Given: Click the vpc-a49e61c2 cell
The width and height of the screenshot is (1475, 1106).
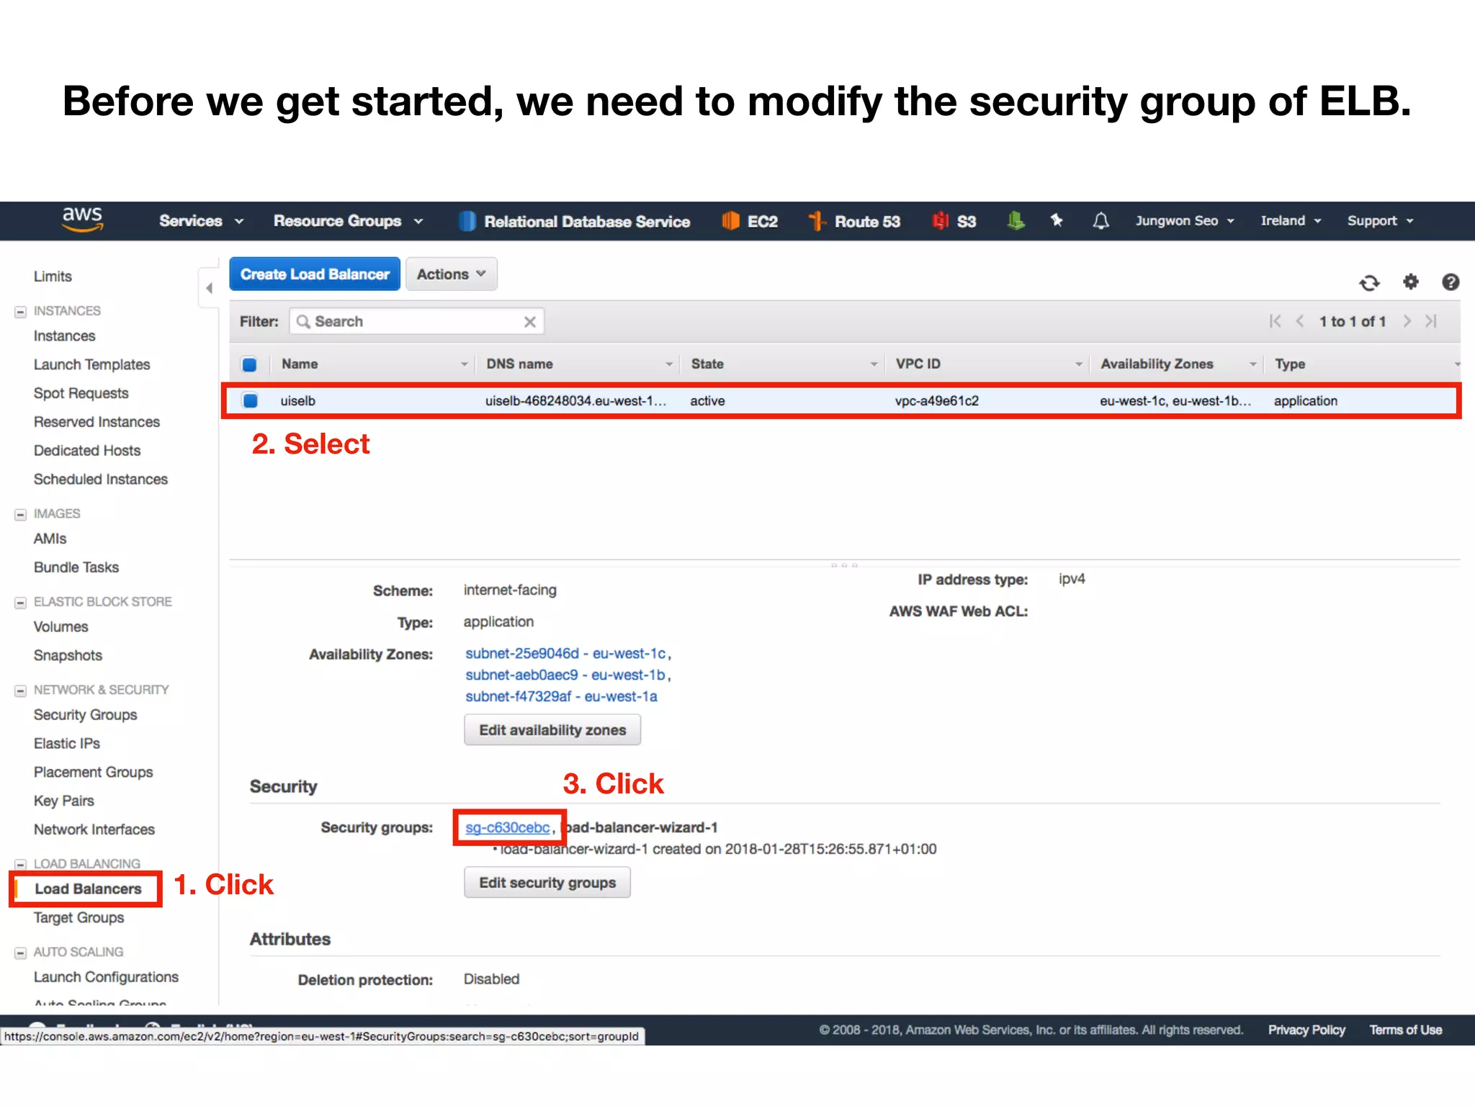Looking at the screenshot, I should click(x=936, y=401).
